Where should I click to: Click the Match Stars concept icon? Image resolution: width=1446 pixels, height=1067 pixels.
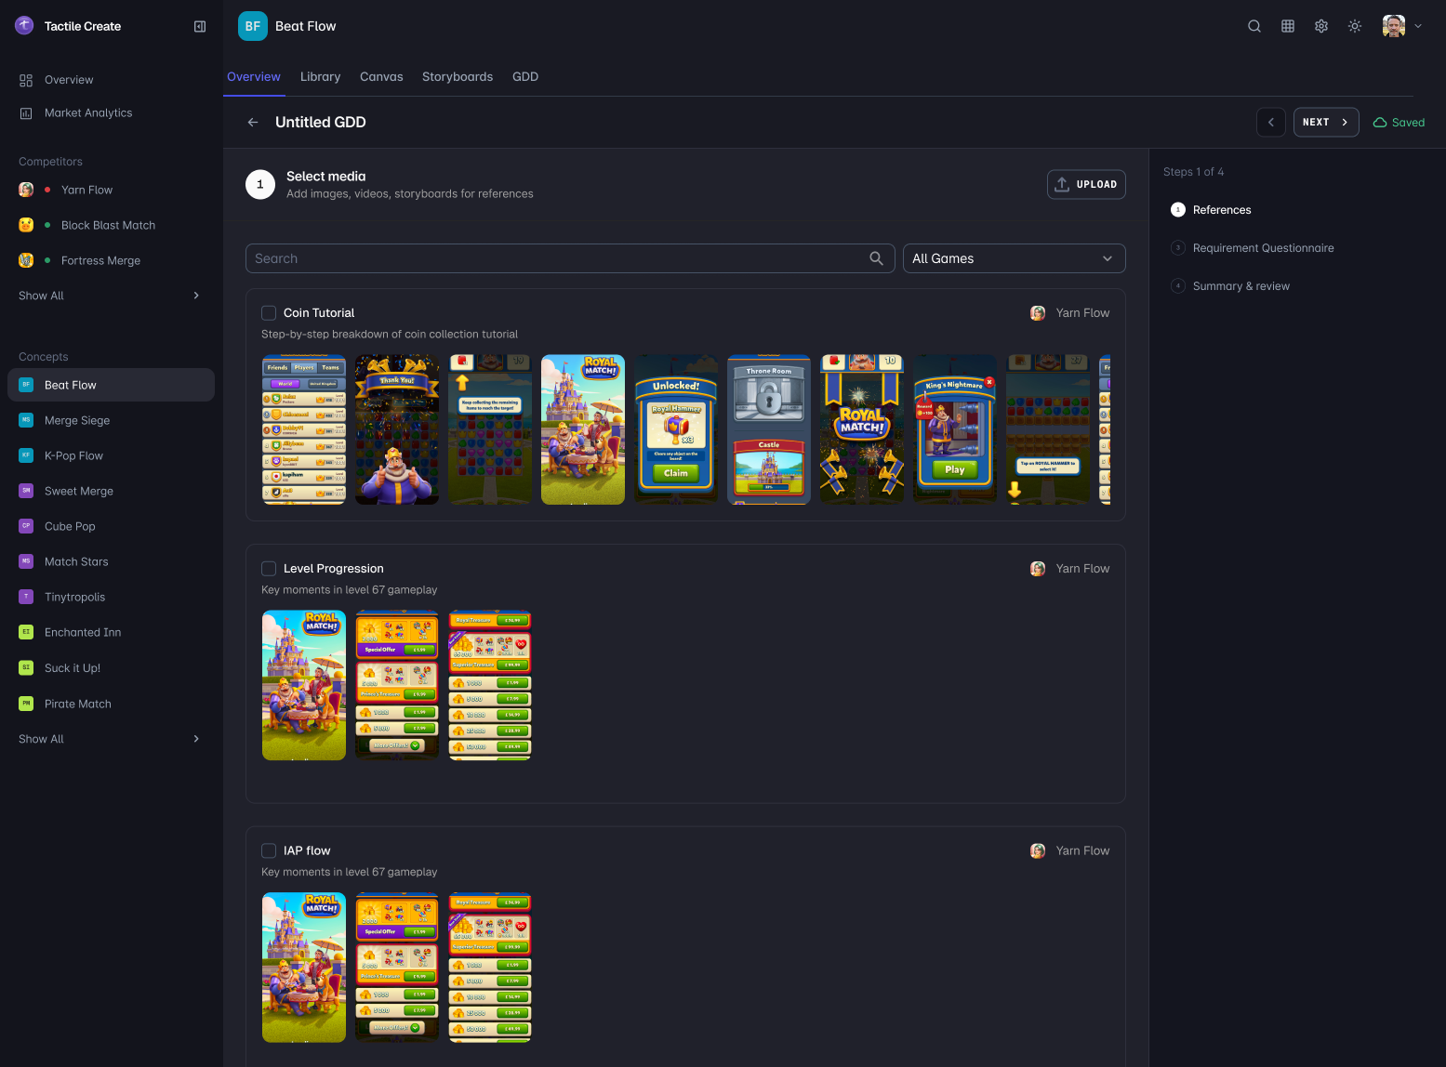pos(26,561)
